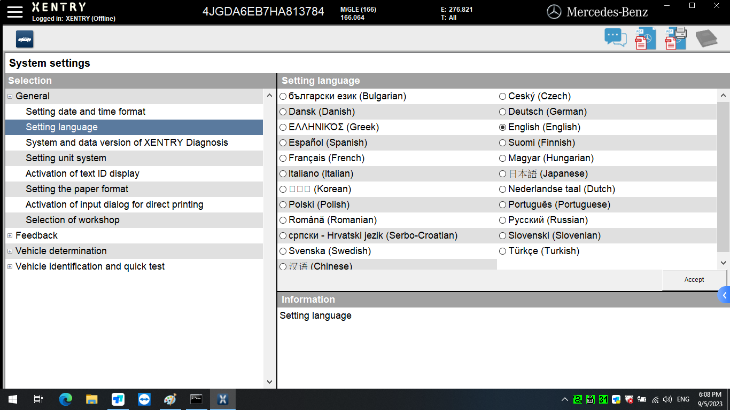Viewport: 730px width, 410px height.
Task: Expand the Feedback section
Action: tap(9, 235)
